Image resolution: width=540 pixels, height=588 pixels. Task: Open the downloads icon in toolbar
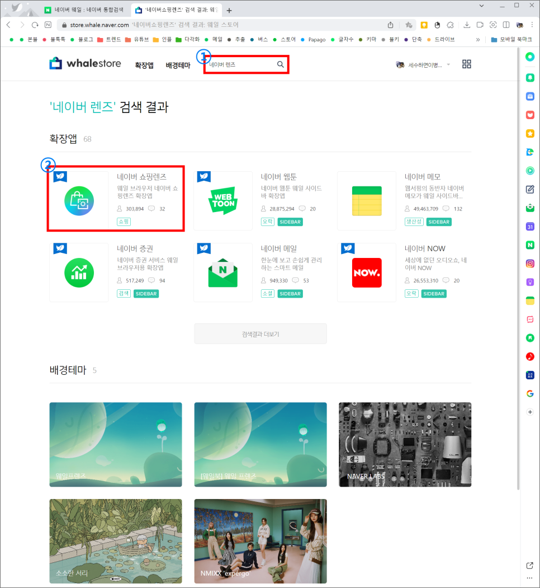(467, 25)
